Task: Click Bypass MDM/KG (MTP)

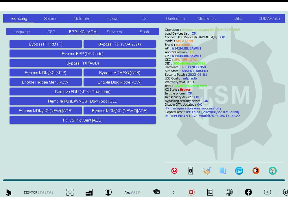Action: (x=46, y=73)
